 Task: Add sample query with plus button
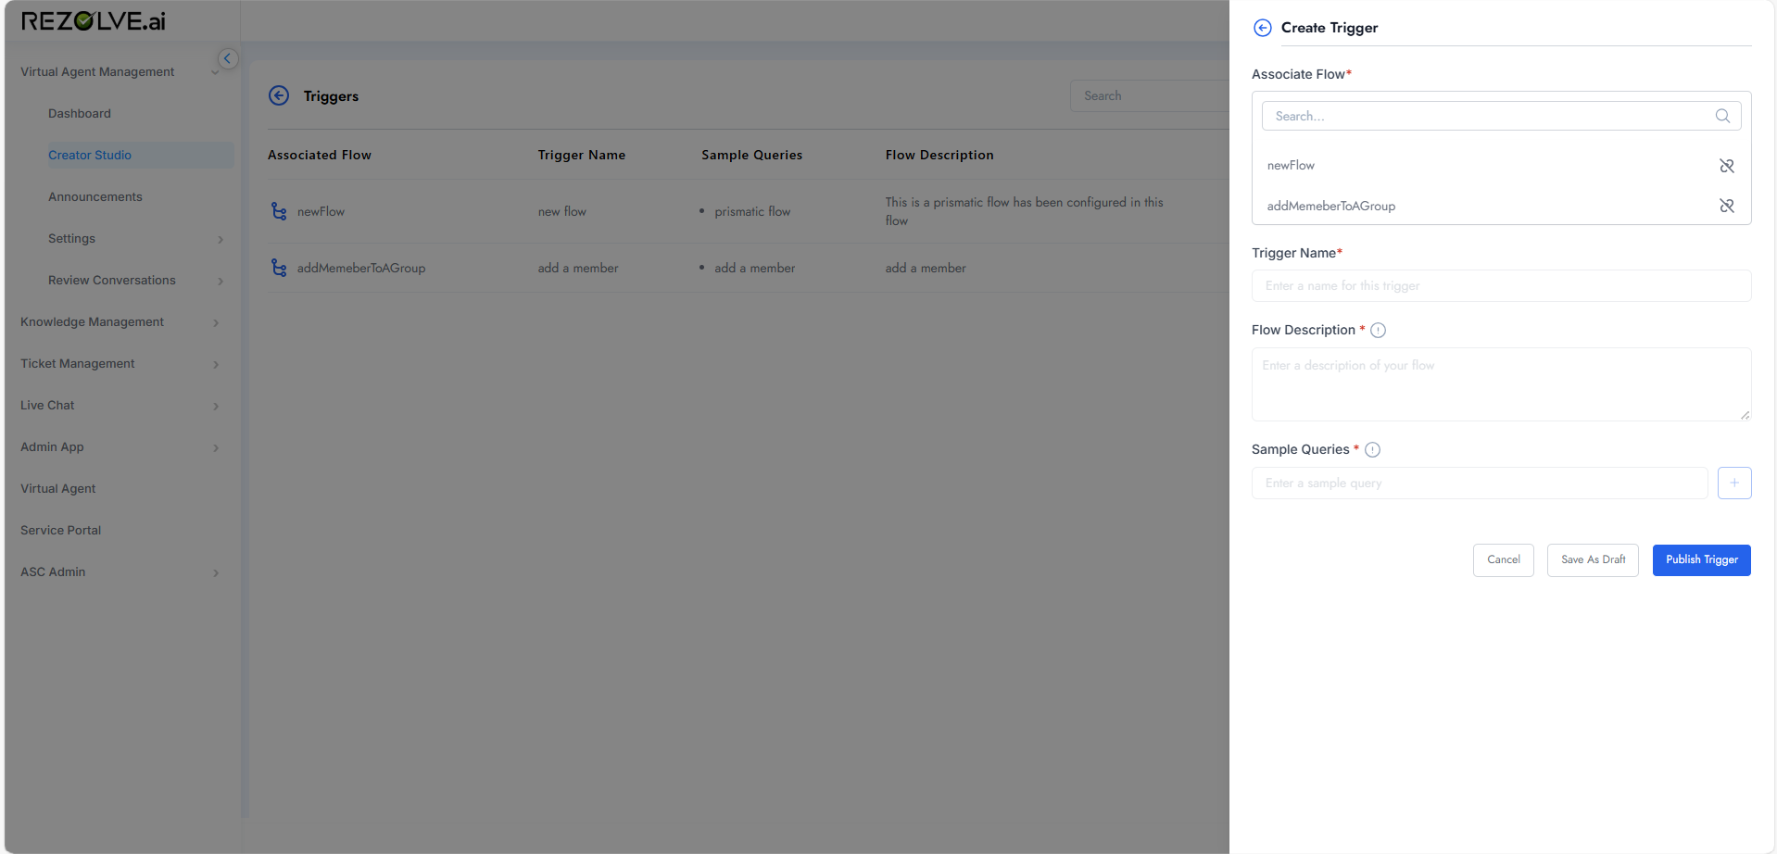[1733, 483]
